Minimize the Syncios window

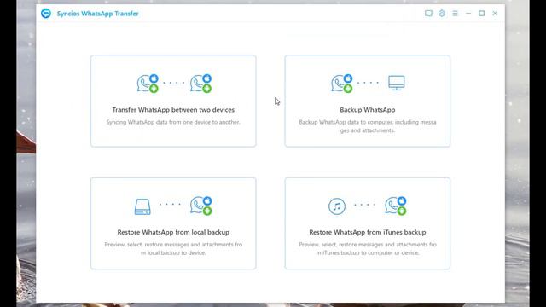(x=468, y=14)
